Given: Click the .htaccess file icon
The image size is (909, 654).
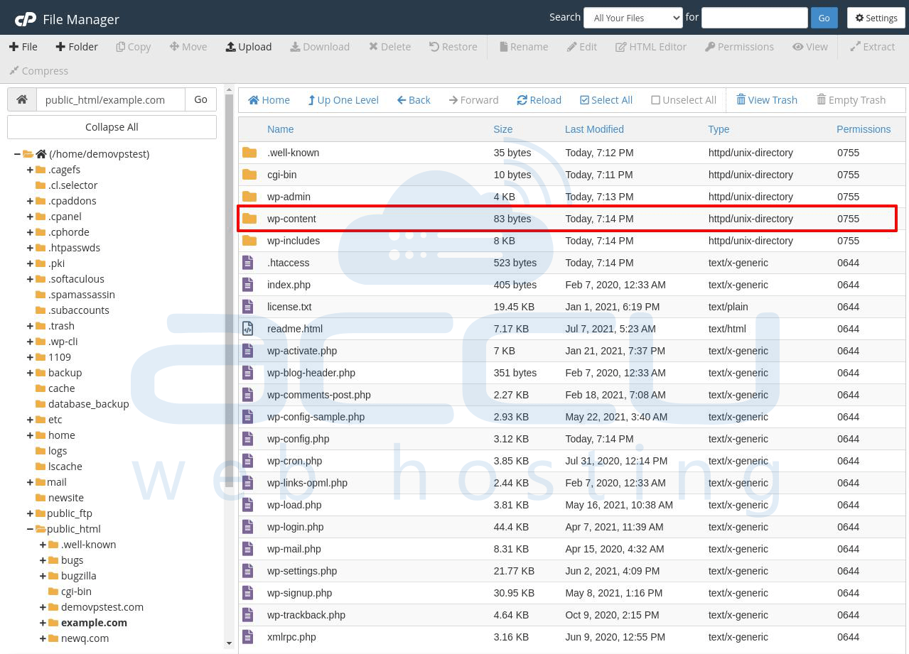Looking at the screenshot, I should (247, 263).
